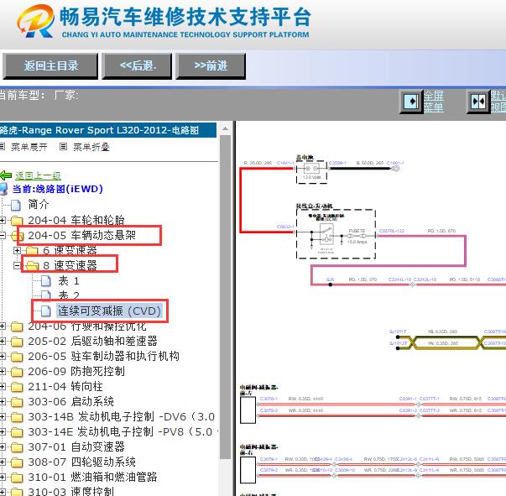This screenshot has width=506, height=496.
Task: Go forward with the >>前进 button
Action: point(211,66)
